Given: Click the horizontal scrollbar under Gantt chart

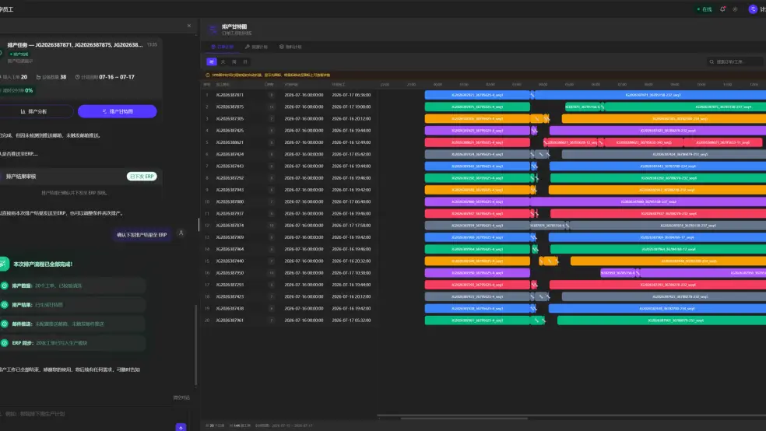Looking at the screenshot, I should [x=464, y=418].
